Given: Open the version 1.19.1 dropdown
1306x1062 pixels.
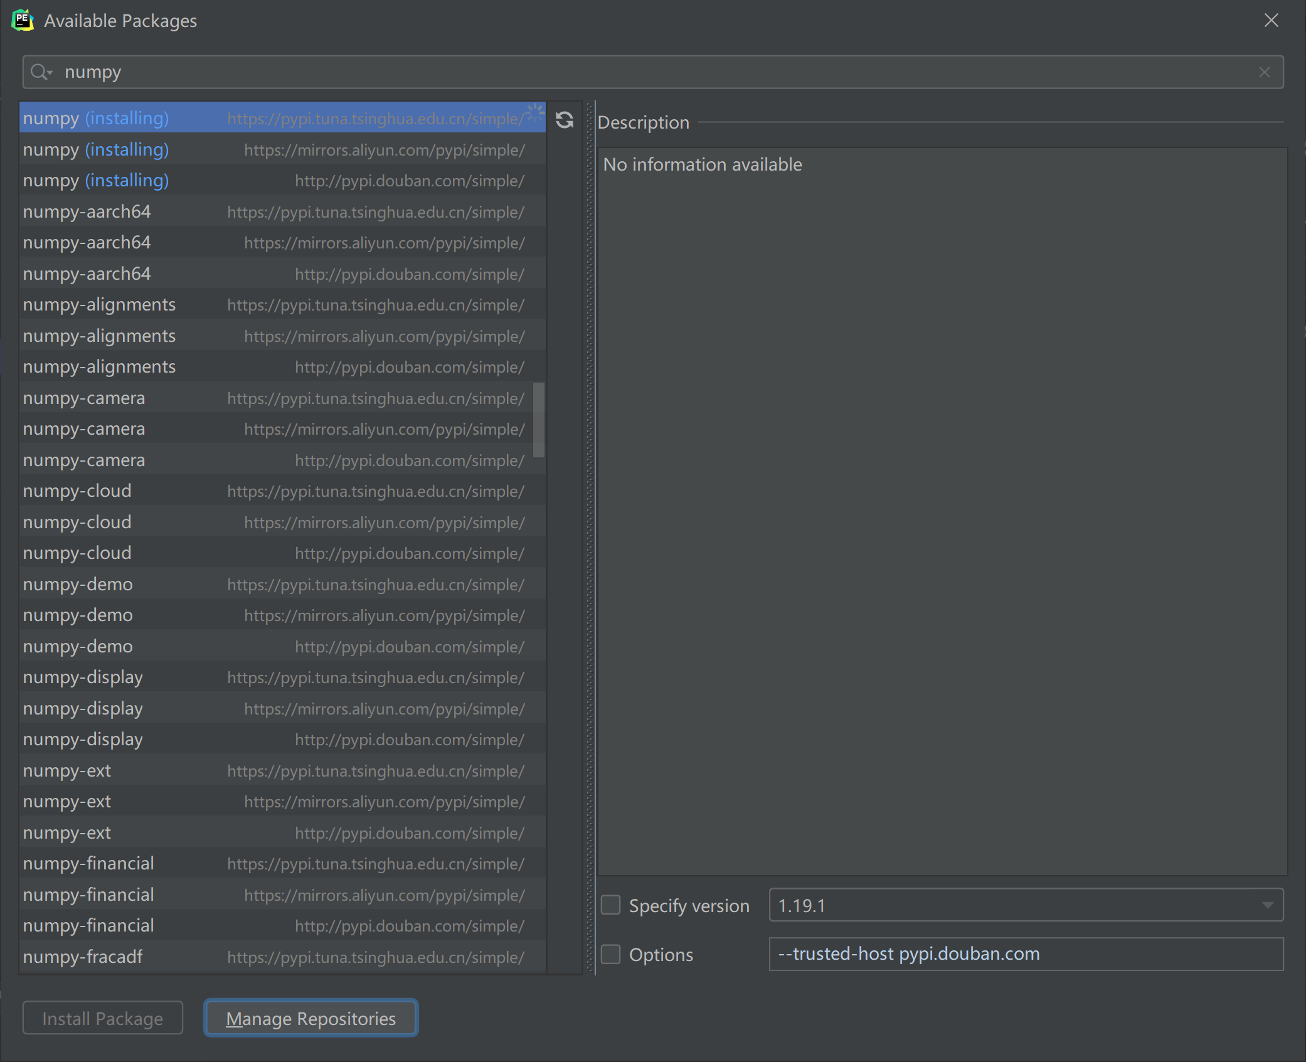Looking at the screenshot, I should [1267, 905].
